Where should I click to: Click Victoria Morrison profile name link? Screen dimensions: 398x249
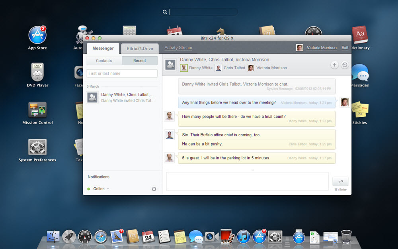coord(322,48)
